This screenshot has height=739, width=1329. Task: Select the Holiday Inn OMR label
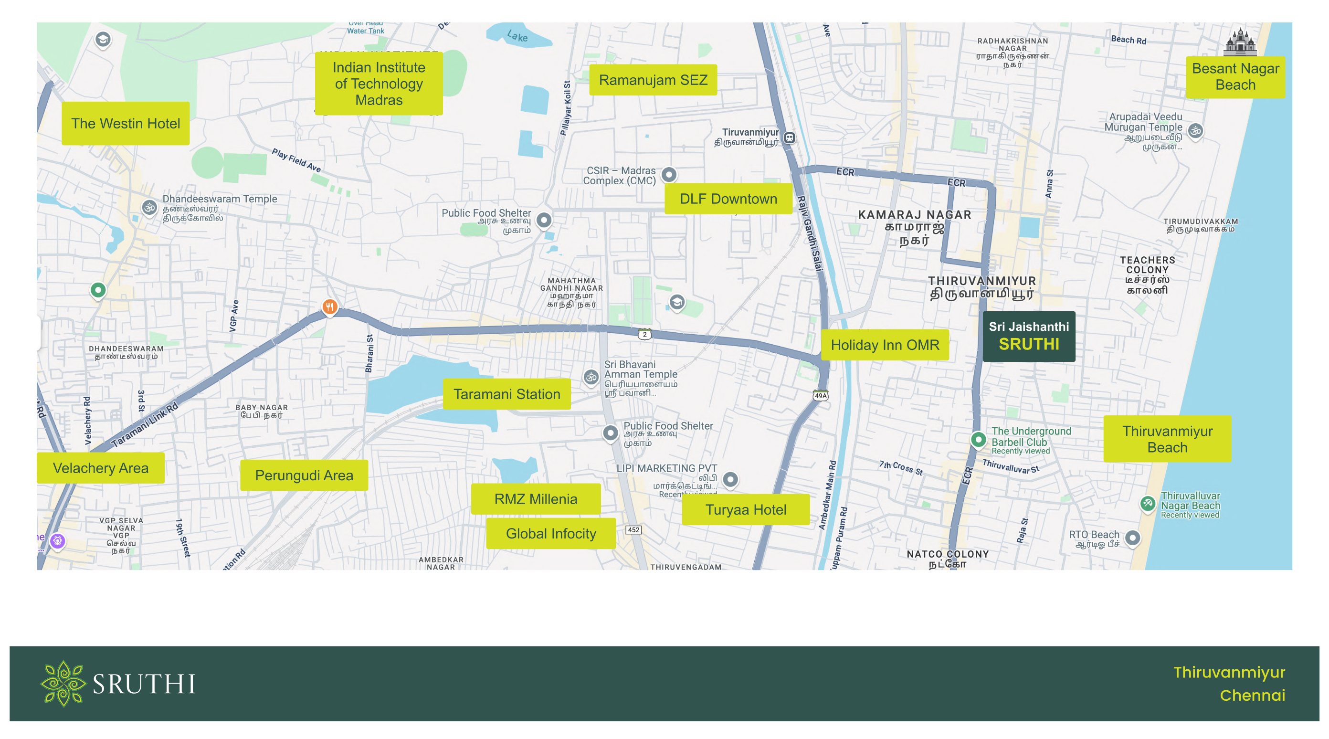[x=885, y=345]
